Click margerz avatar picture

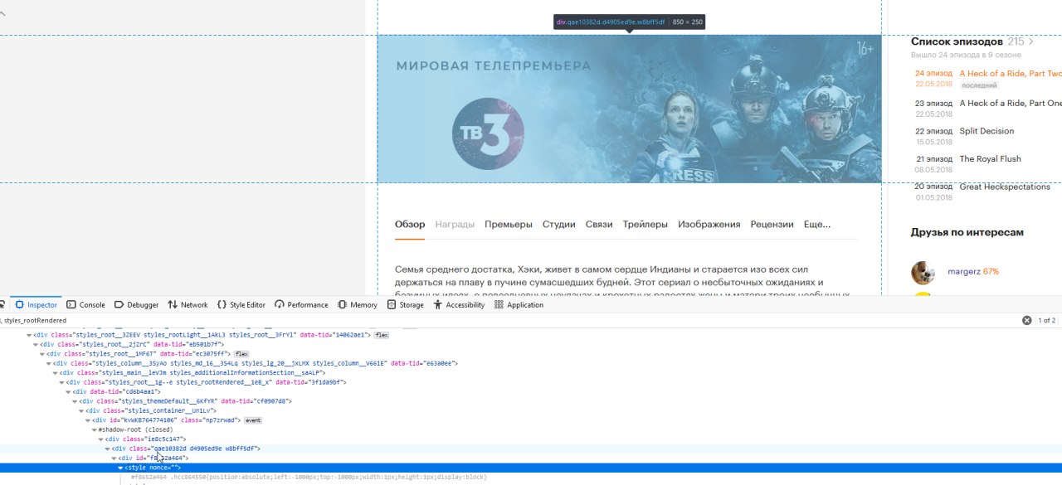923,273
